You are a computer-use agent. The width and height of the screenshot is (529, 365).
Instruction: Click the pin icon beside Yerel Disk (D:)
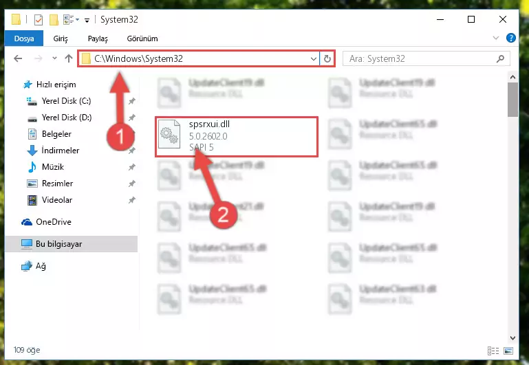point(132,118)
